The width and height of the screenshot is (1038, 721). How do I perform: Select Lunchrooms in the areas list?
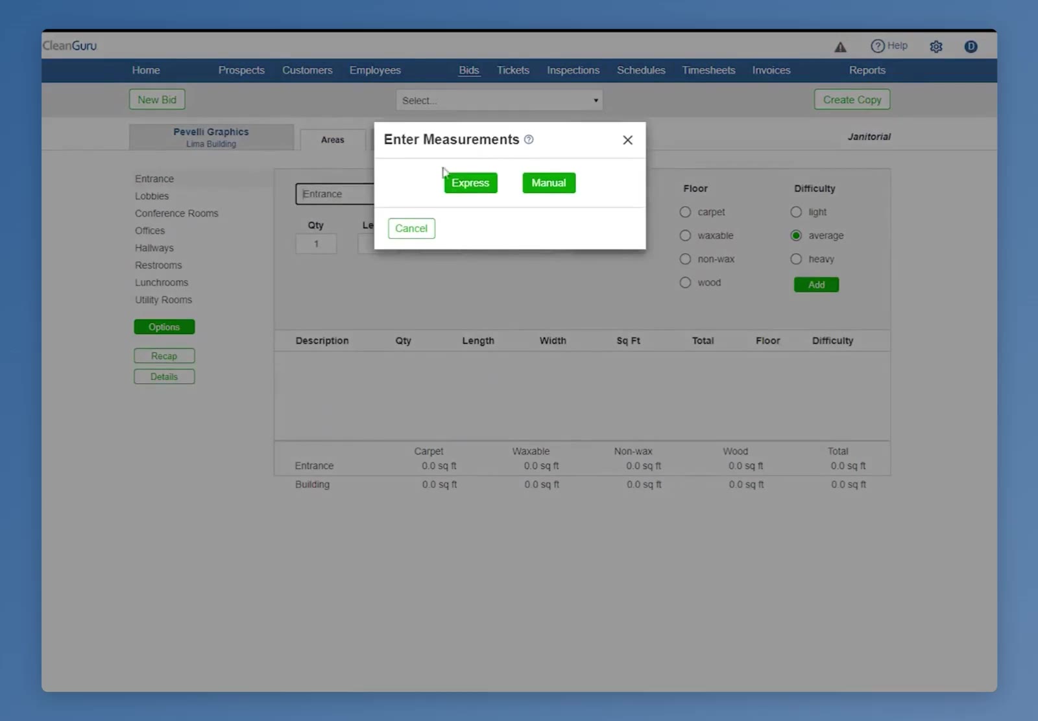pos(162,283)
